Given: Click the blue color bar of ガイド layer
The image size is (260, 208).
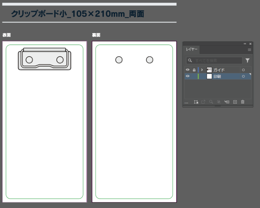Looking at the screenshot, I should [x=198, y=70].
